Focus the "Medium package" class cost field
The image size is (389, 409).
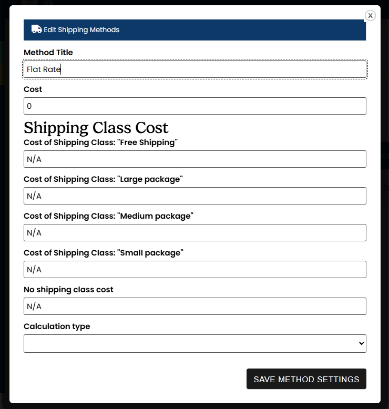click(194, 233)
